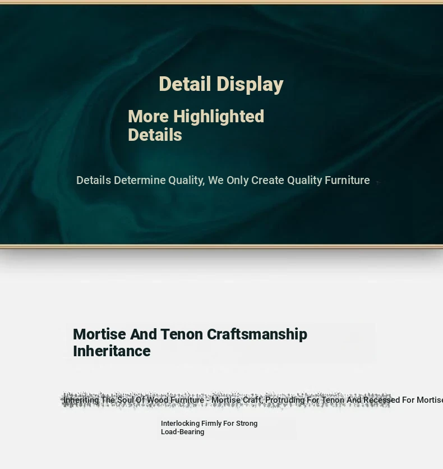The height and width of the screenshot is (469, 443).
Task: Click the "Mortise And Tenon Craftsmanship Inheritance" title
Action: [x=190, y=342]
